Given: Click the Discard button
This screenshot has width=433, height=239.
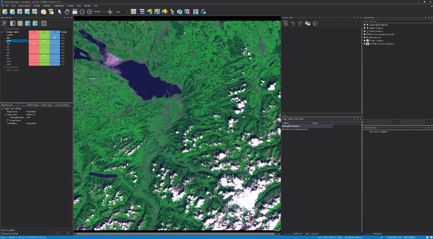Looking at the screenshot, I should click(x=58, y=233).
